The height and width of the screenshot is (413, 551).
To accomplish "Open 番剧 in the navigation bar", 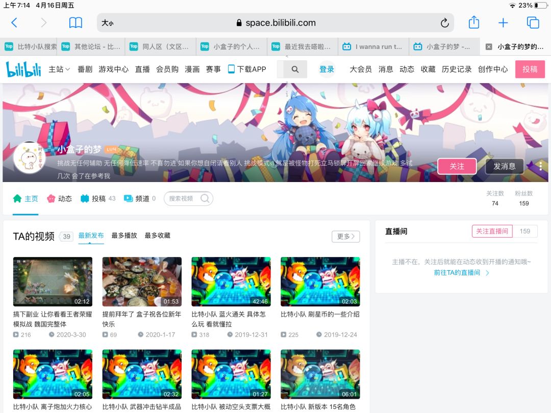I will pyautogui.click(x=85, y=69).
